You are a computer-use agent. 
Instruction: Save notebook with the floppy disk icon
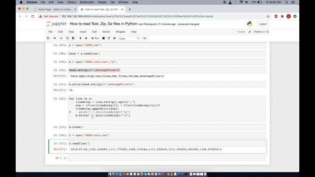(x=48, y=38)
